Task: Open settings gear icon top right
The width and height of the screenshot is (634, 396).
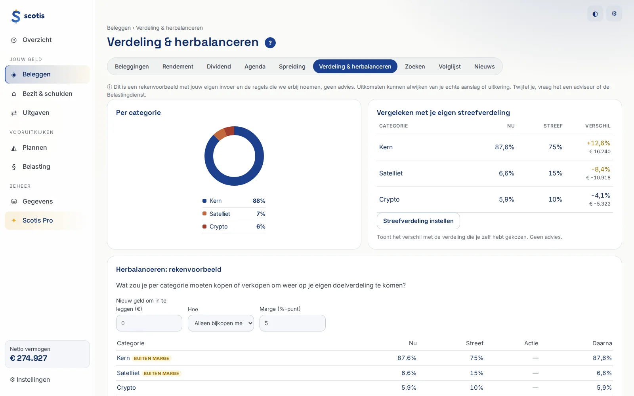Action: pos(614,14)
